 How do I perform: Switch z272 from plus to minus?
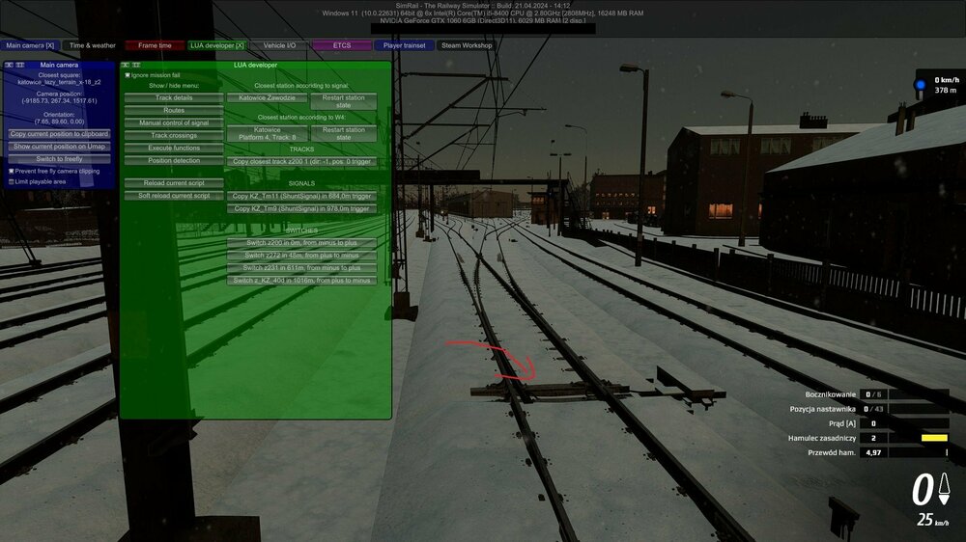coord(301,256)
